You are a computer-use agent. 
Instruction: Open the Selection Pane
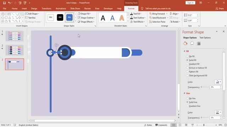tap(157, 22)
